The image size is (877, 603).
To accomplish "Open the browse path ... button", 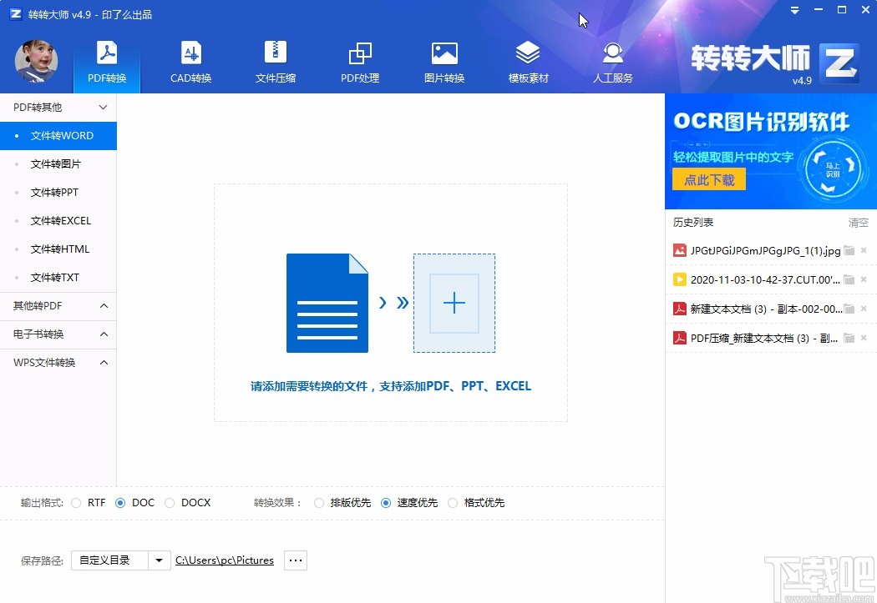I will pos(295,560).
